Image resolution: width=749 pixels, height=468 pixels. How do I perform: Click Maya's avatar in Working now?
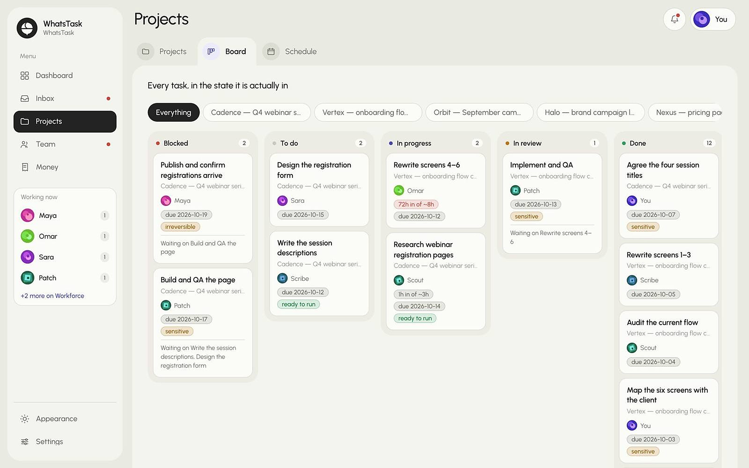click(27, 215)
